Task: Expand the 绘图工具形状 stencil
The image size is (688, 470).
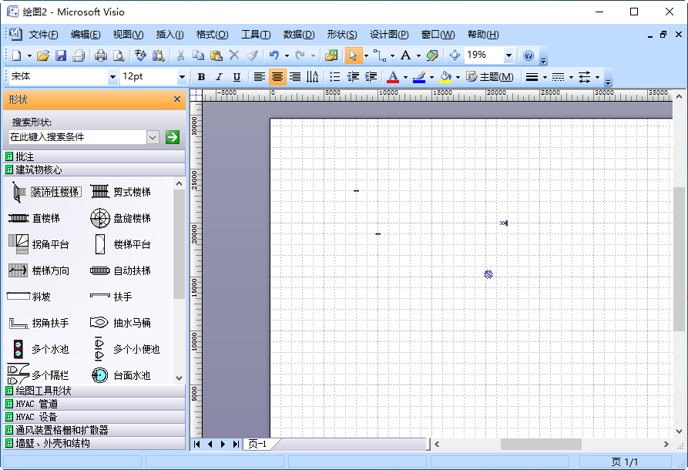Action: [94, 391]
